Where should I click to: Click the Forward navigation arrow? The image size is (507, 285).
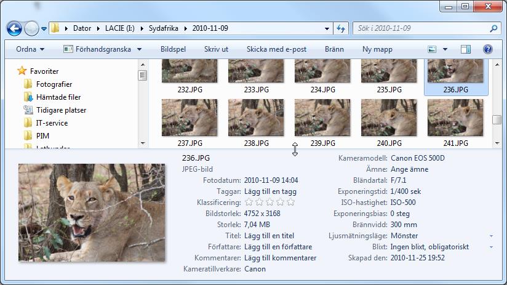point(31,28)
